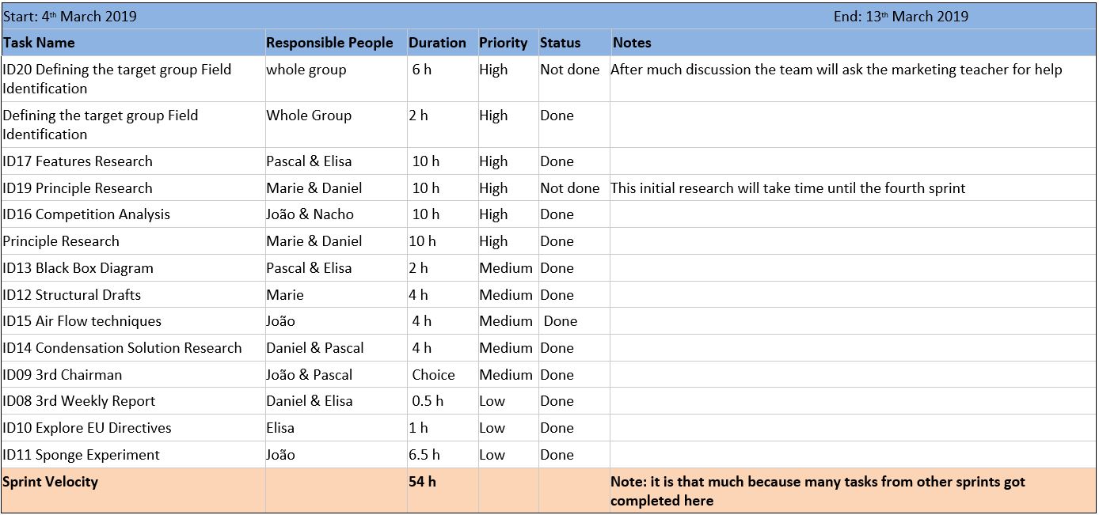Select the ID09 3rd Chairman task cell
The image size is (1099, 515).
click(62, 375)
